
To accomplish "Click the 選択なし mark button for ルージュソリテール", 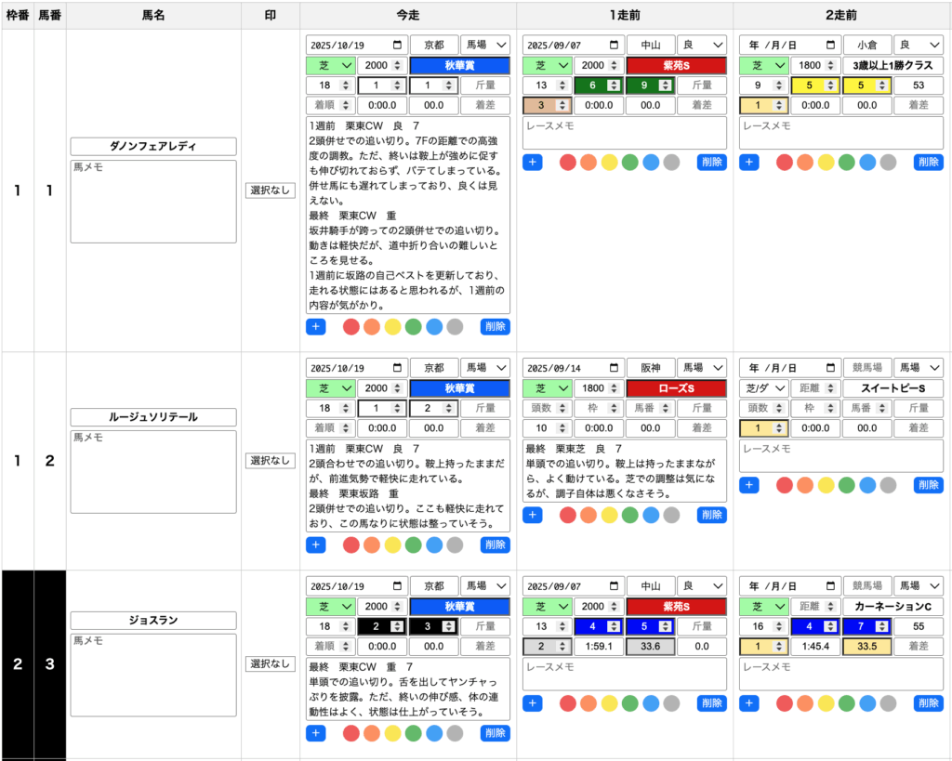I will [270, 460].
